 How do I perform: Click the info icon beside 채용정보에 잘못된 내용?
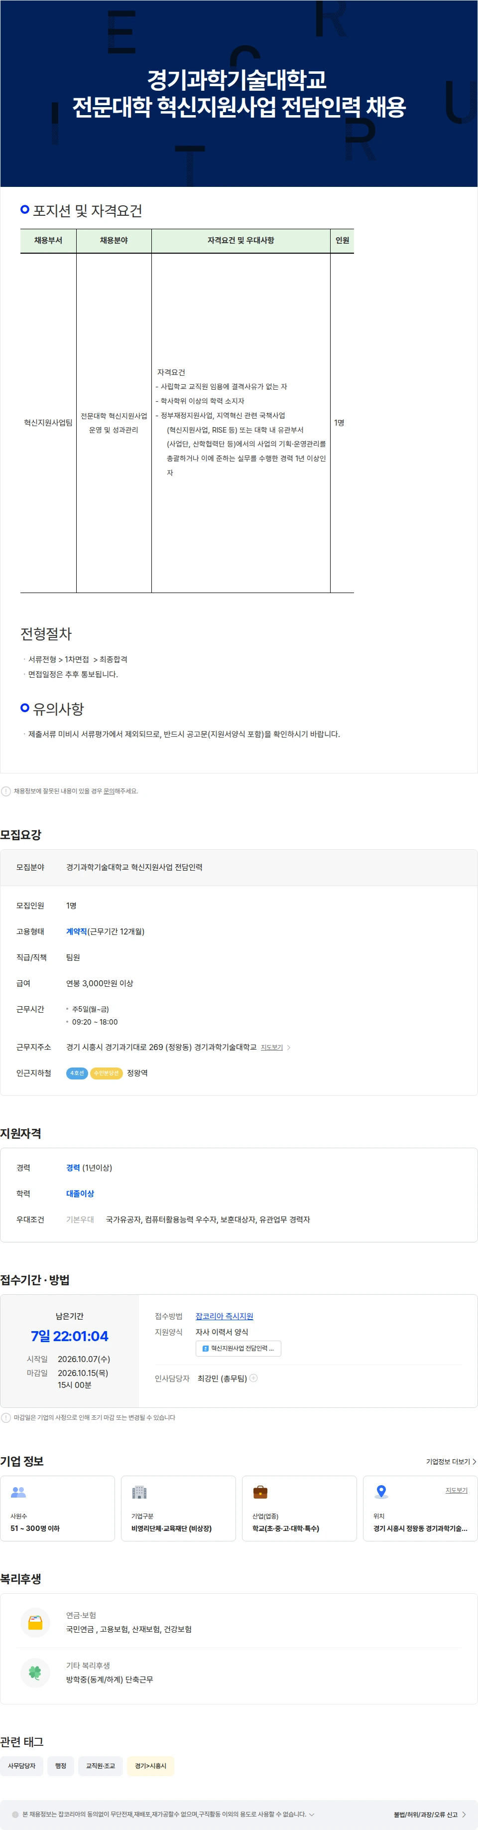[x=5, y=791]
